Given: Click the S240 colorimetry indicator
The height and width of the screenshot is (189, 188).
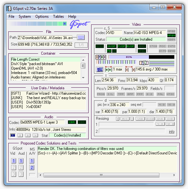Looking at the screenshot, I should pos(171,51).
